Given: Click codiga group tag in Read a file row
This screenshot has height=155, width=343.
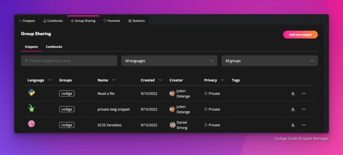Looking at the screenshot, I should click(67, 94).
